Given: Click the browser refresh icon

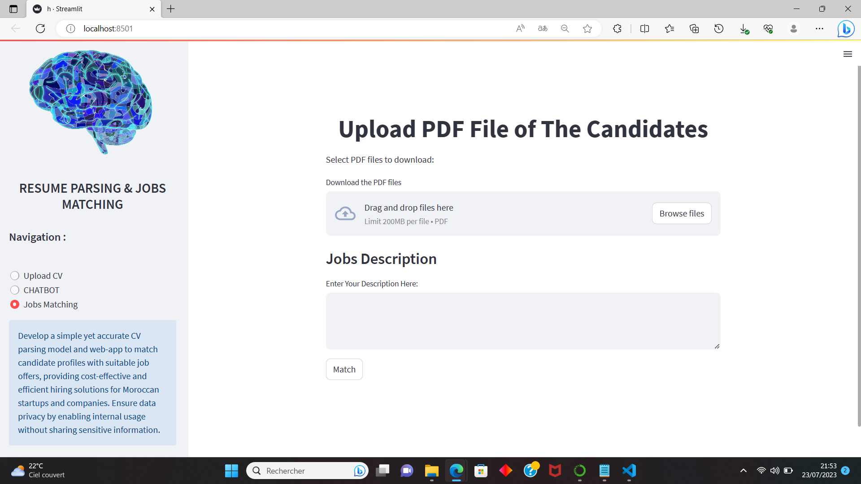Looking at the screenshot, I should 40,29.
